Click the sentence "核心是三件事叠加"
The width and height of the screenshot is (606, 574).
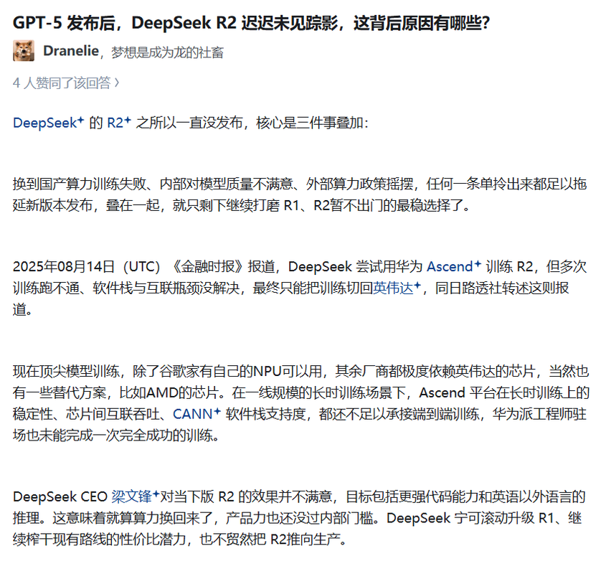click(310, 123)
